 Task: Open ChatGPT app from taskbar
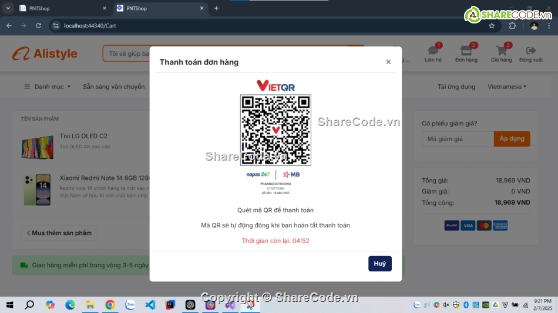tap(190, 305)
